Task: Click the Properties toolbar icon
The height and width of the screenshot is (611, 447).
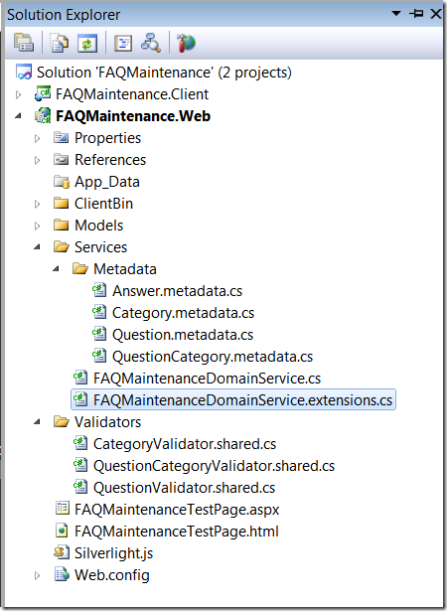Action: pyautogui.click(x=24, y=43)
